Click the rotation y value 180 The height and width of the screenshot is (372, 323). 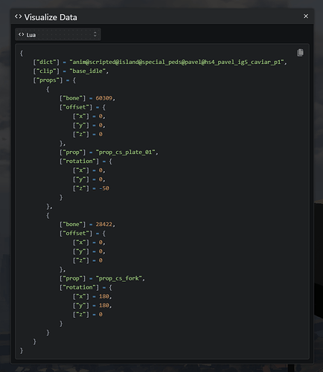[x=104, y=305]
